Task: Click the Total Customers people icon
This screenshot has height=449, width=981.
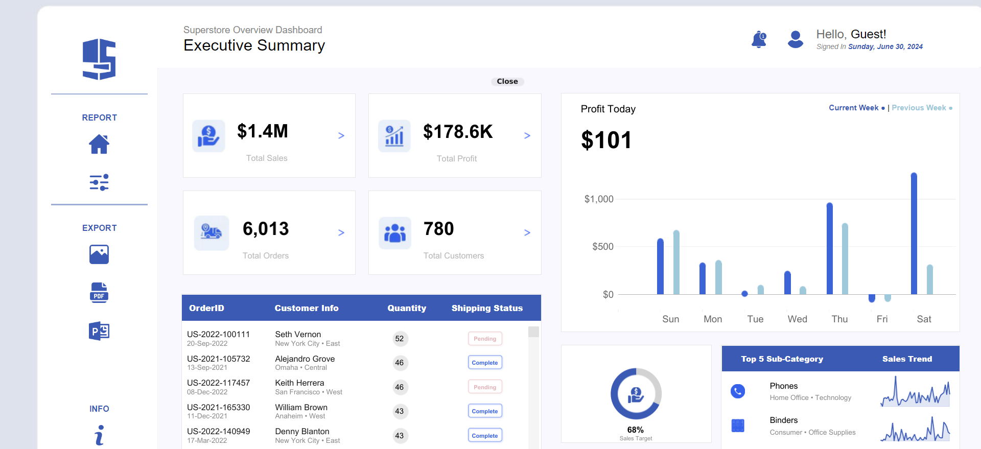Action: click(395, 232)
